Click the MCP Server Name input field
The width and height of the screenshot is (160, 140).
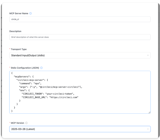(x=80, y=19)
